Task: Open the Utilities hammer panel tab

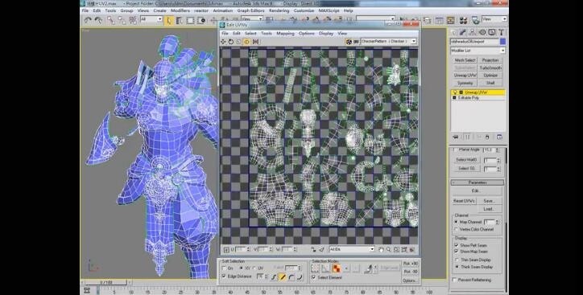Action: tap(502, 33)
